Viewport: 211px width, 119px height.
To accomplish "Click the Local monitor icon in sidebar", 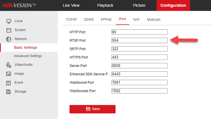I will 9,21.
